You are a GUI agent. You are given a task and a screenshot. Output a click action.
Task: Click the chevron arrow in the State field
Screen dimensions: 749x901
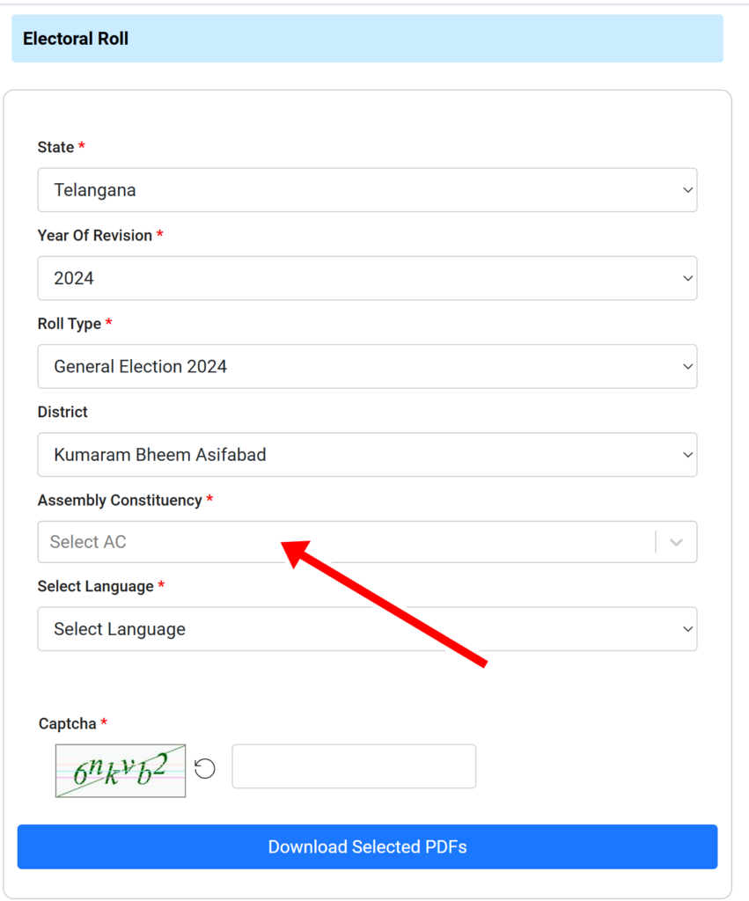(687, 190)
